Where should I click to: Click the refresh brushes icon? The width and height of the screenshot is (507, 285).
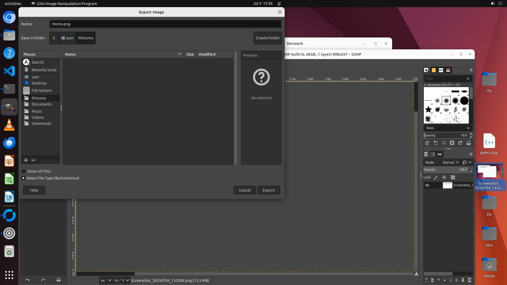tap(460, 143)
